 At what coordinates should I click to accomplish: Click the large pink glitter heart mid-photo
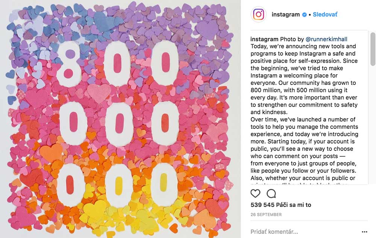99,93
